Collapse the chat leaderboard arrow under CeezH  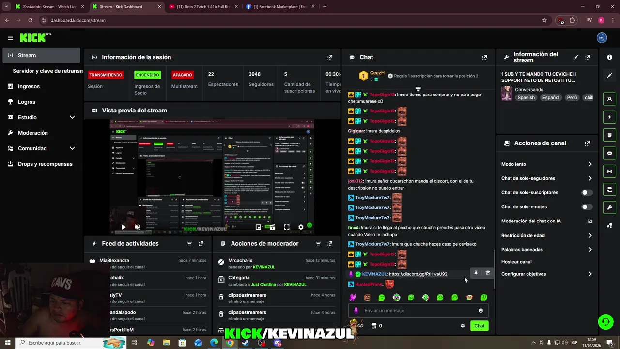pyautogui.click(x=418, y=89)
